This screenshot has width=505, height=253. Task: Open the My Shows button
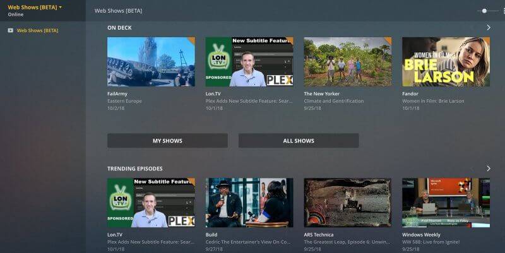pos(167,141)
